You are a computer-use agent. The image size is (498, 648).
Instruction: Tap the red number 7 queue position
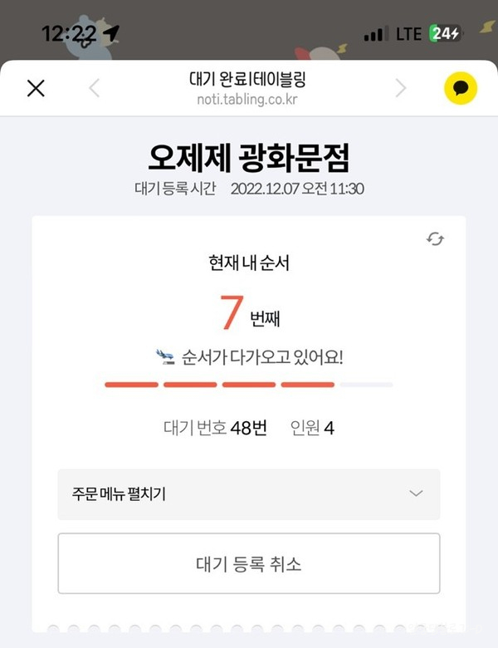click(x=232, y=312)
